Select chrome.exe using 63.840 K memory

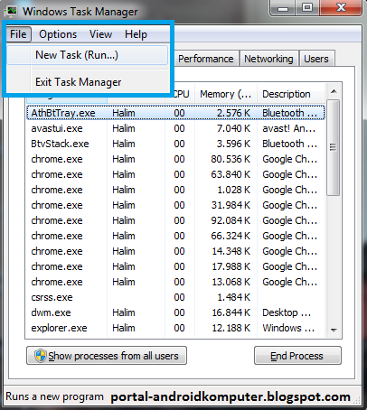[x=175, y=174]
